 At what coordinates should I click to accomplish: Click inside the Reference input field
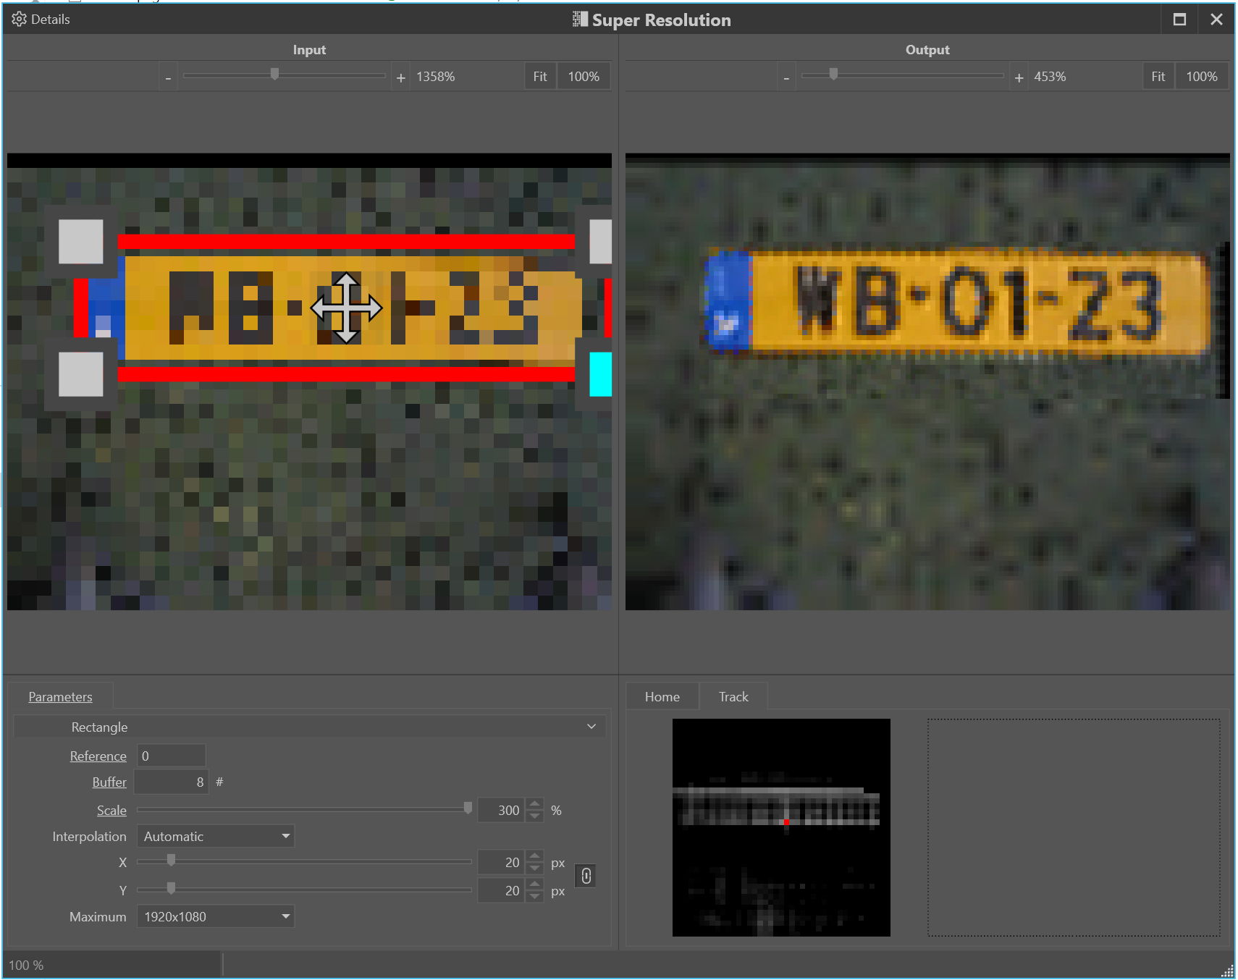171,755
